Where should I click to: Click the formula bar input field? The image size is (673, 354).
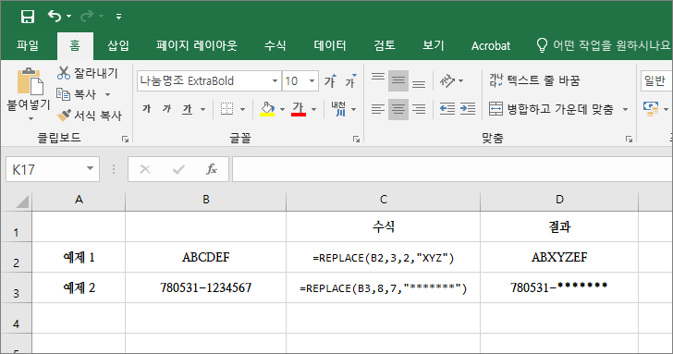coord(452,169)
